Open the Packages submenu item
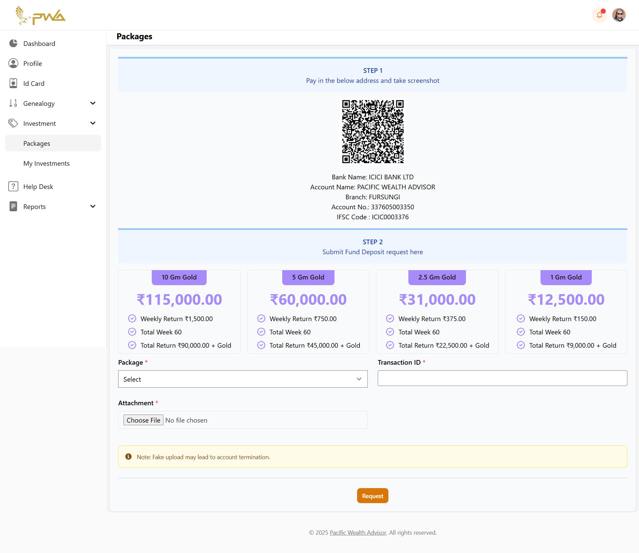This screenshot has height=553, width=639. coord(37,143)
